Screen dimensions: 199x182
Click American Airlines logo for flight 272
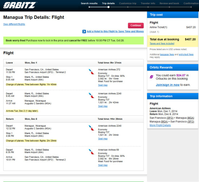(92, 72)
